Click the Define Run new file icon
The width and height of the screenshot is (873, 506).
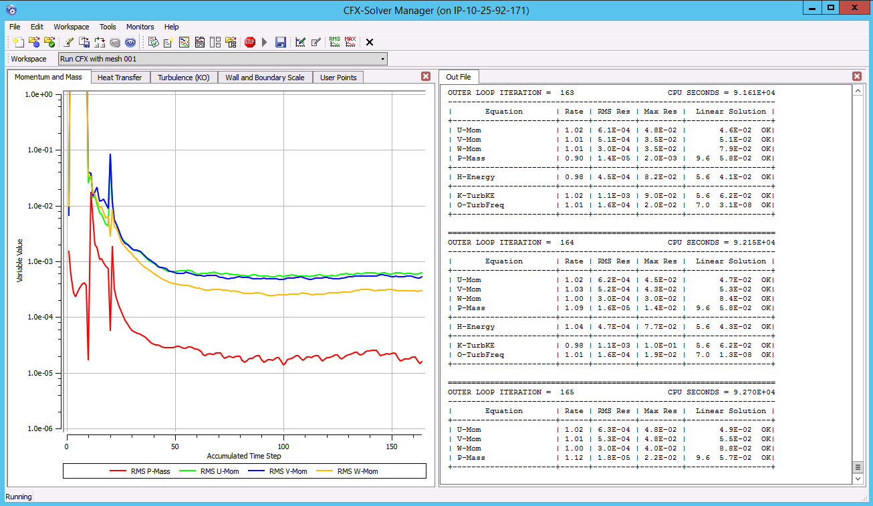pyautogui.click(x=19, y=42)
